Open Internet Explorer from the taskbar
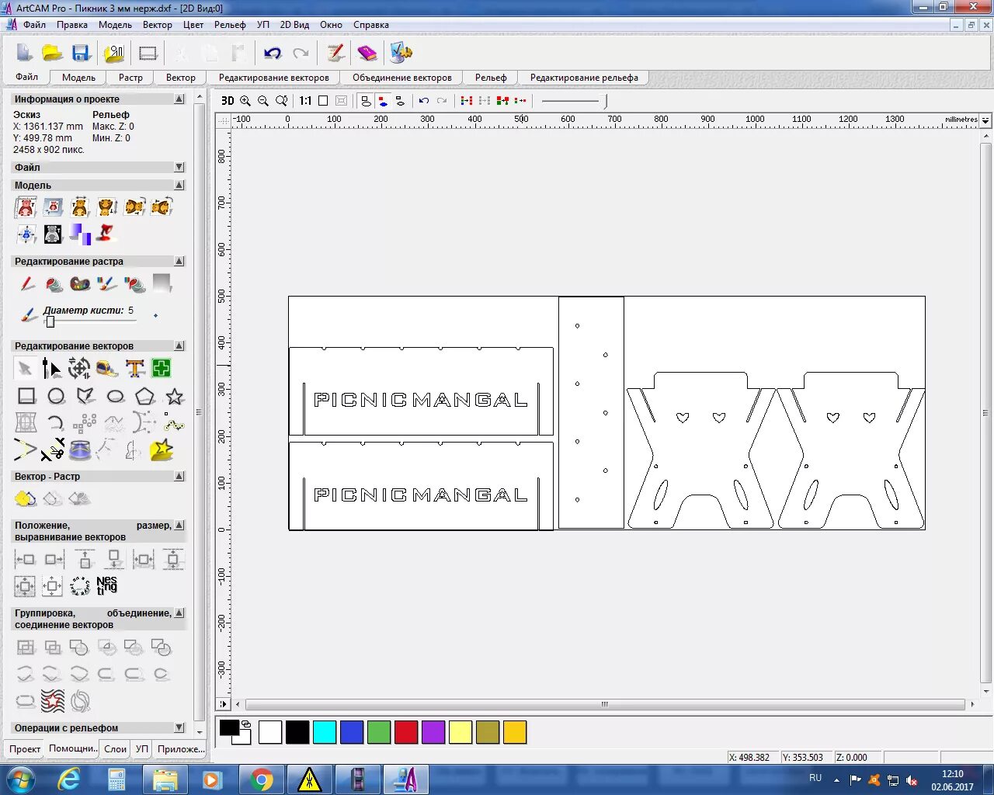The height and width of the screenshot is (795, 994). pos(68,779)
